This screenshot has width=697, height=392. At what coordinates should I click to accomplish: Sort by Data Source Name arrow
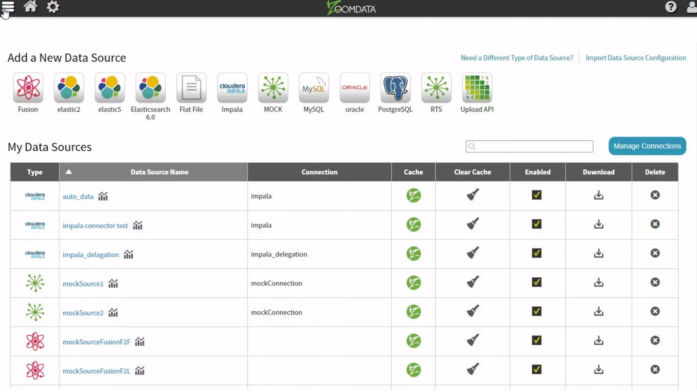point(69,172)
